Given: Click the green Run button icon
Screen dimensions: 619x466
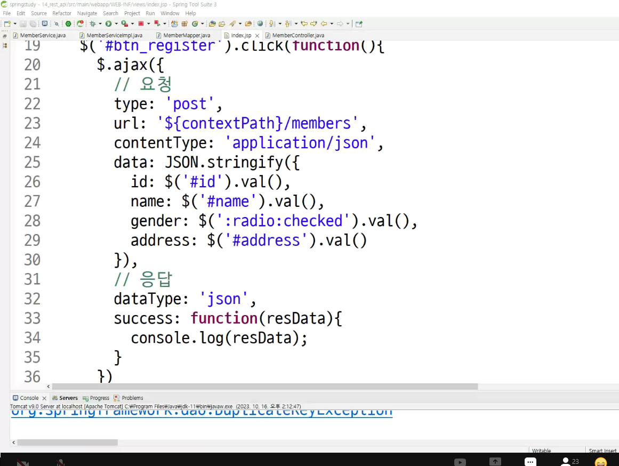Looking at the screenshot, I should (x=109, y=23).
